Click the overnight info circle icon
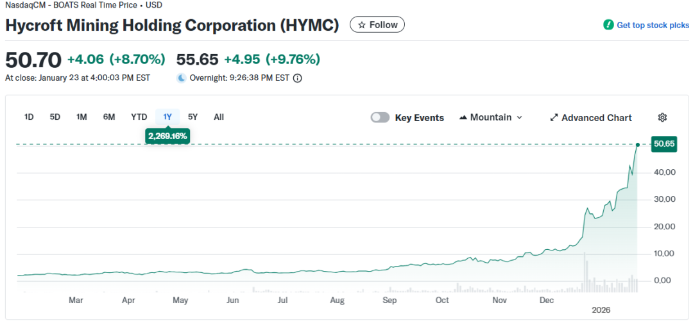 [x=298, y=78]
